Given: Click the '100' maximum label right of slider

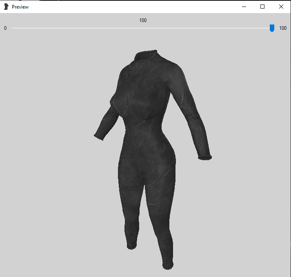Looking at the screenshot, I should [283, 28].
